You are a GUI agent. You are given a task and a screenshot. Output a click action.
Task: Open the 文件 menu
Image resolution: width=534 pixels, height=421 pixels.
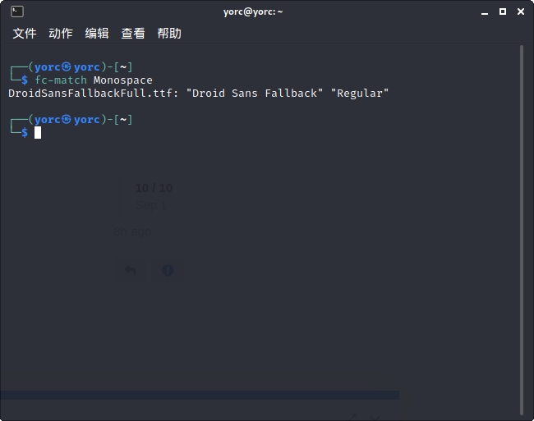pos(25,34)
